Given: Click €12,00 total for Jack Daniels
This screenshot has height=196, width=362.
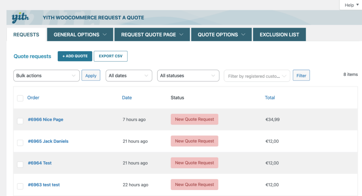Looking at the screenshot, I should pyautogui.click(x=272, y=141).
